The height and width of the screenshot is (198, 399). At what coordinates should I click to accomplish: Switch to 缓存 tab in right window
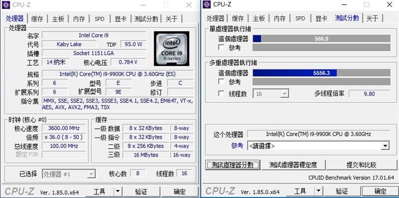pos(238,18)
